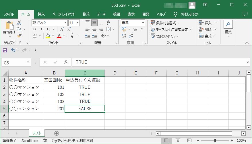Viewport: 252px width, 144px height.
Task: Click the Wrap Text icon
Action: (x=109, y=23)
